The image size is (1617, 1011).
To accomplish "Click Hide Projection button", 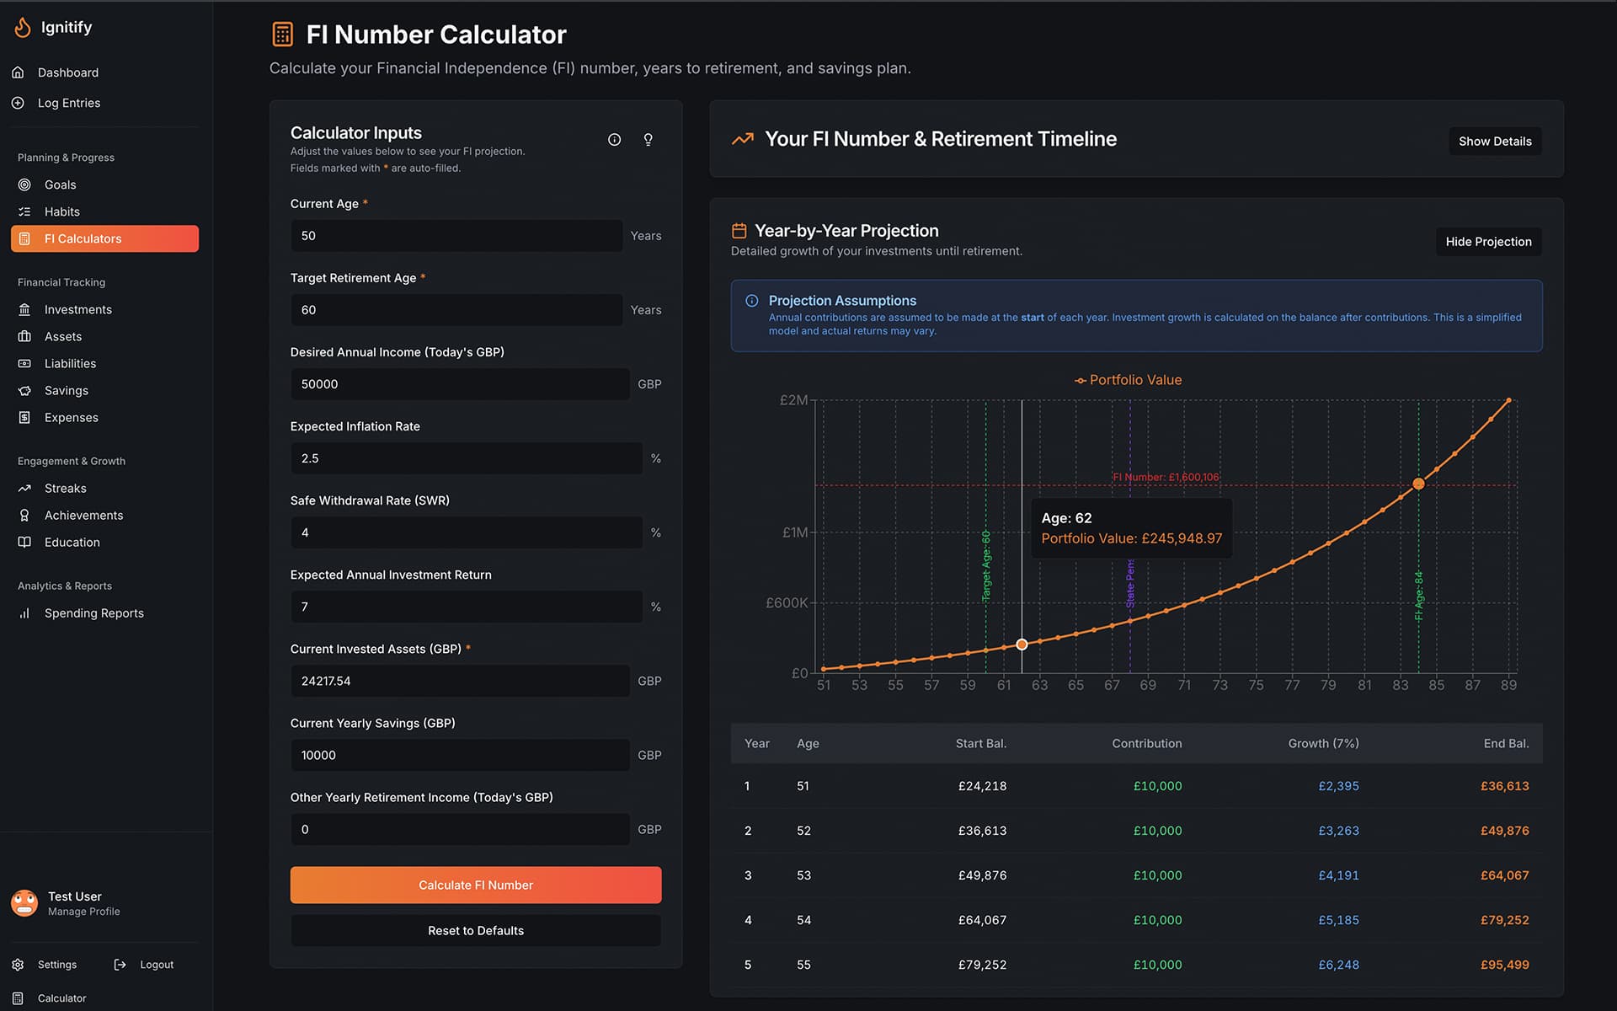I will tap(1488, 242).
